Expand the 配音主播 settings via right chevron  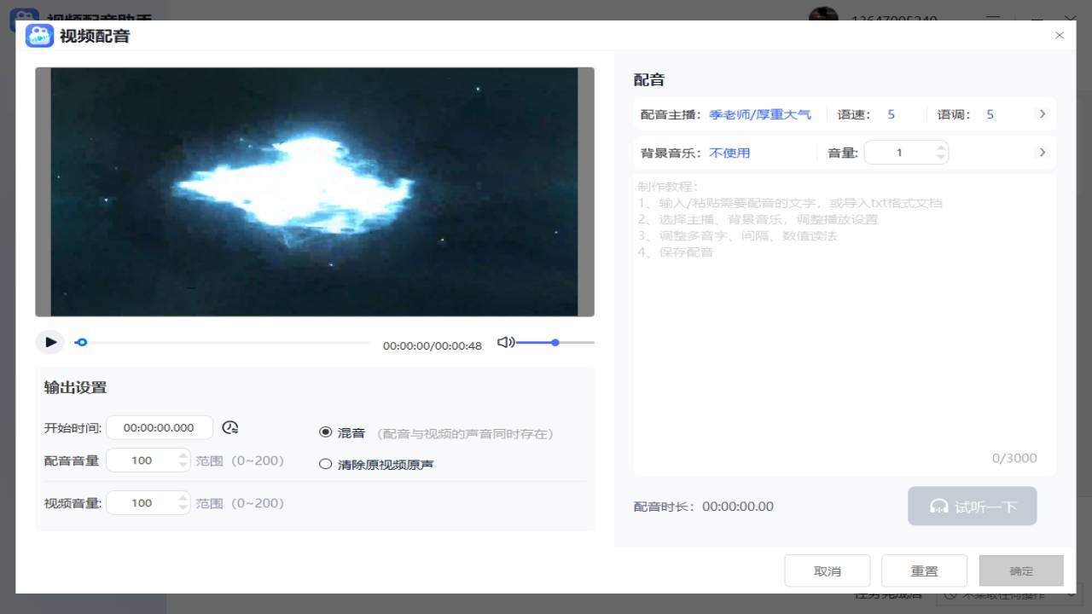1042,113
